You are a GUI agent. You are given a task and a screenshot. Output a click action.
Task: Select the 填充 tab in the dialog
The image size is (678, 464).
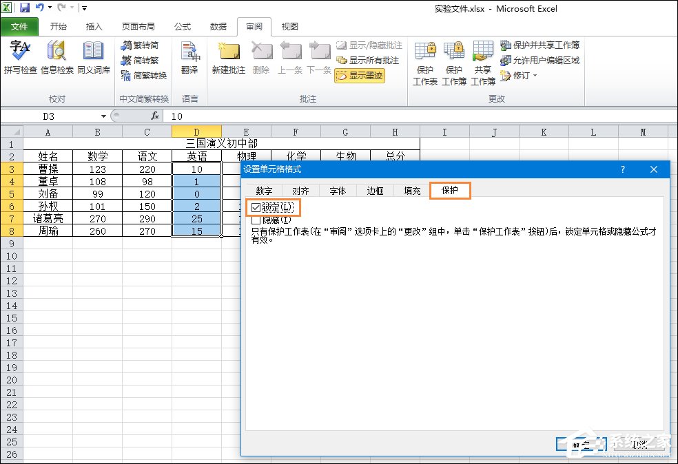411,191
